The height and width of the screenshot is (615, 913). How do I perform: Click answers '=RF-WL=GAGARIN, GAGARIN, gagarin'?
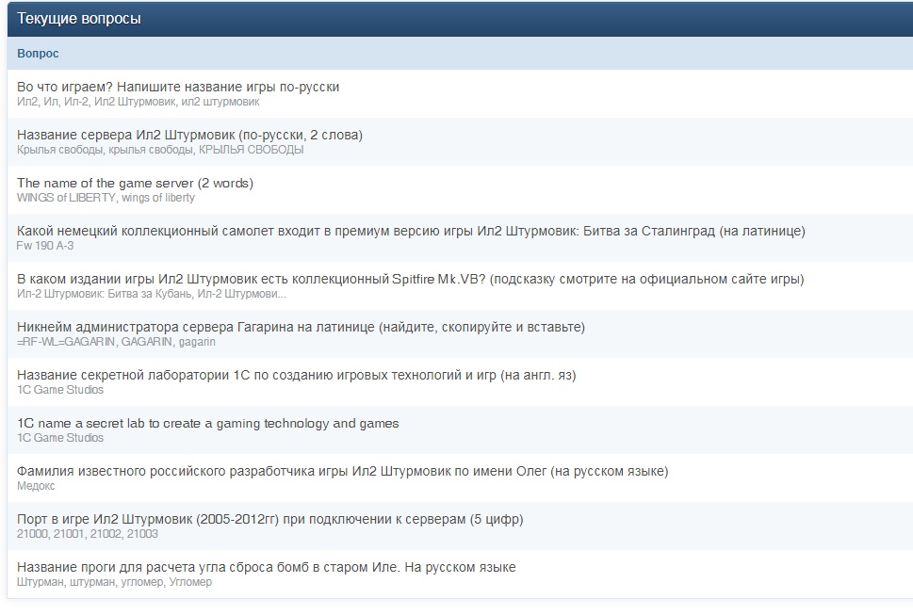coord(116,342)
